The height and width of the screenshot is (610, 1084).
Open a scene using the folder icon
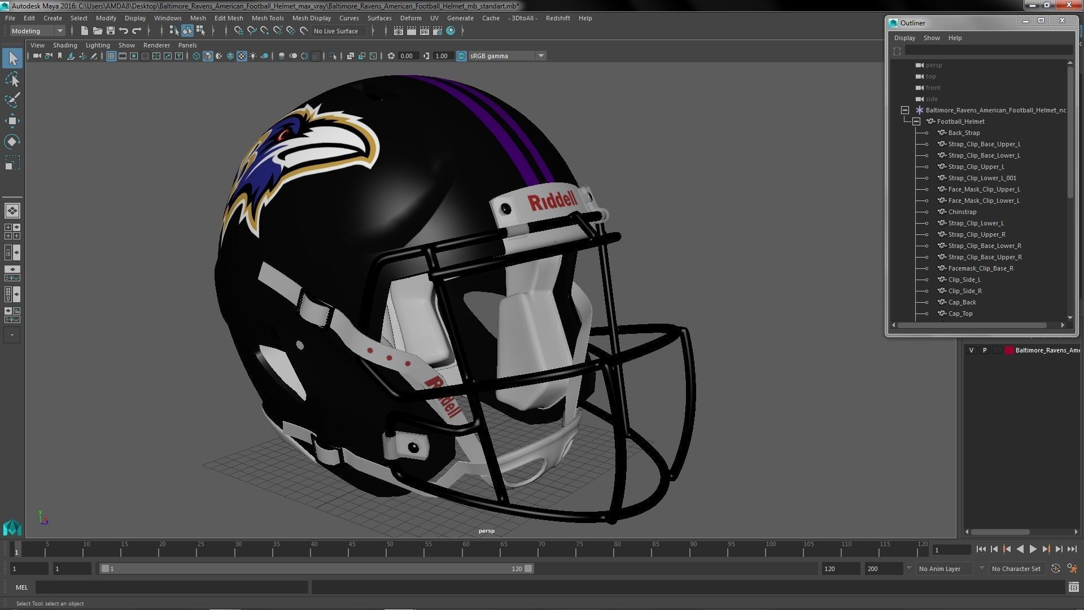[98, 30]
